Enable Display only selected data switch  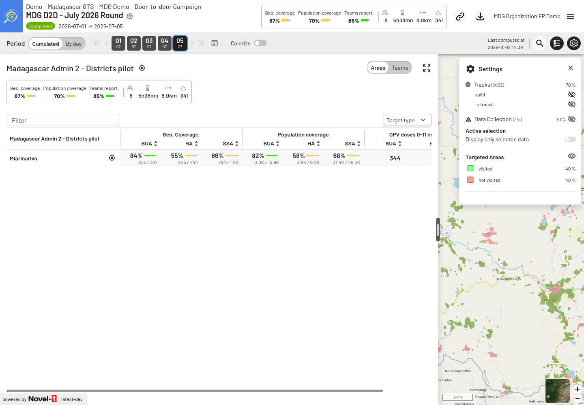point(570,139)
